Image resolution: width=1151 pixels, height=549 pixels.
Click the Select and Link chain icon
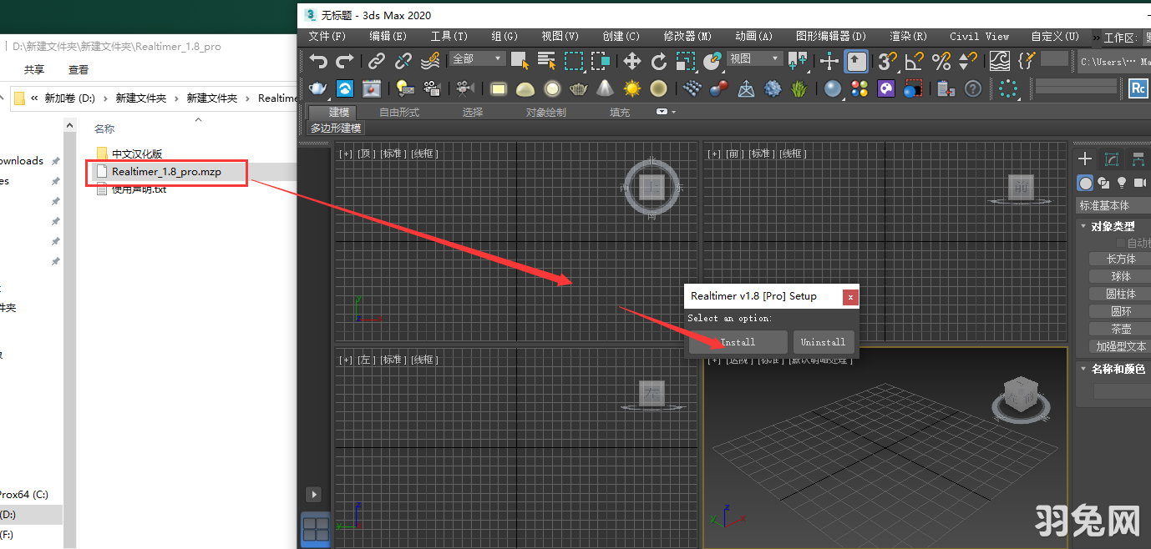pyautogui.click(x=375, y=60)
